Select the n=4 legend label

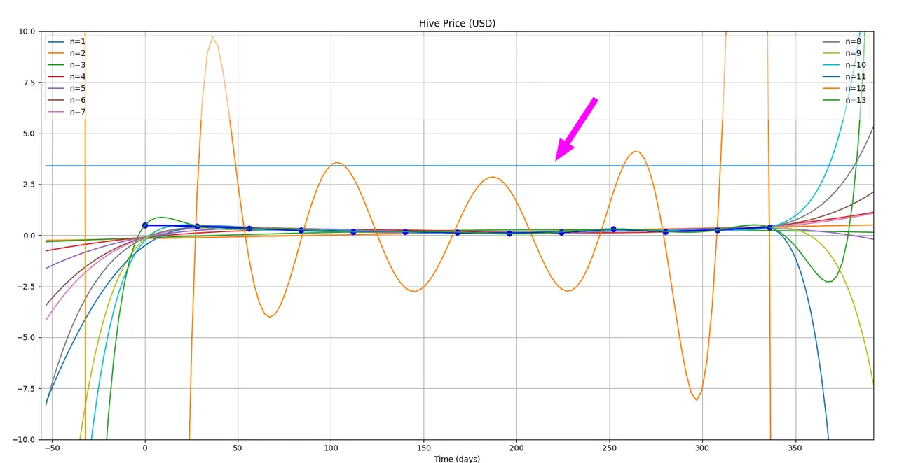(77, 77)
